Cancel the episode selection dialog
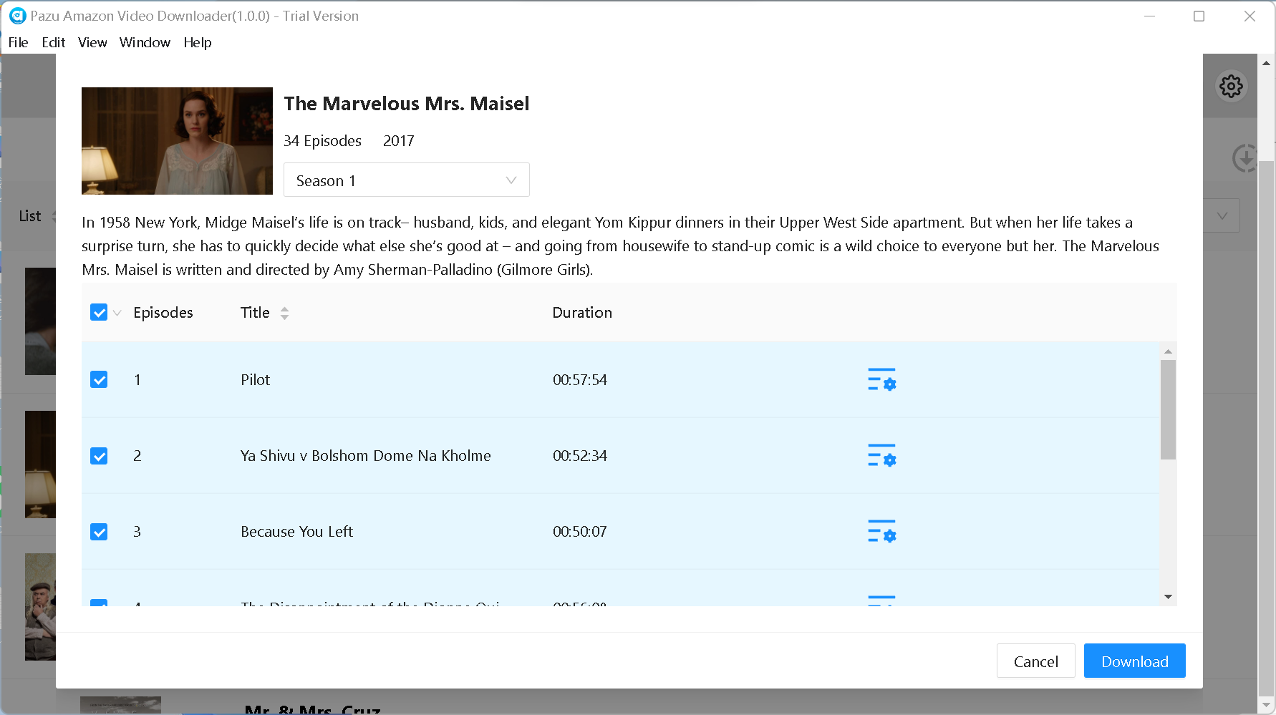Image resolution: width=1276 pixels, height=715 pixels. click(1035, 661)
